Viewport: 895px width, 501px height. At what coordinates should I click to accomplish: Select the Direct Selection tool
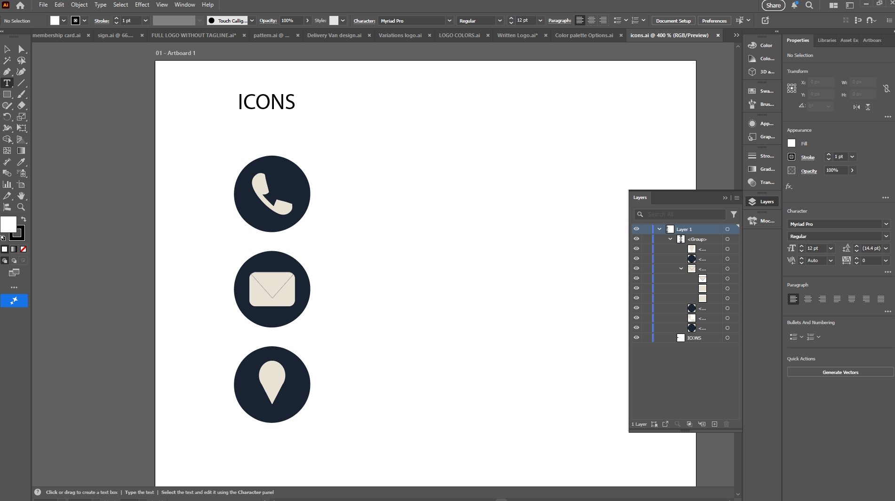[x=21, y=49]
